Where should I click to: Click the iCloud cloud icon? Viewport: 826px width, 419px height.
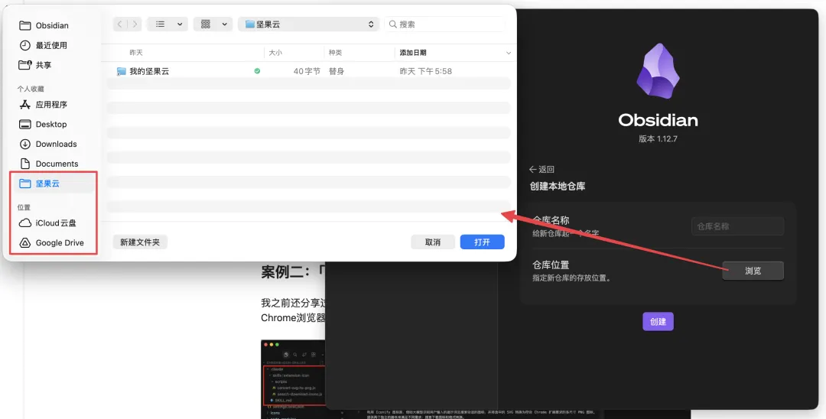click(24, 222)
